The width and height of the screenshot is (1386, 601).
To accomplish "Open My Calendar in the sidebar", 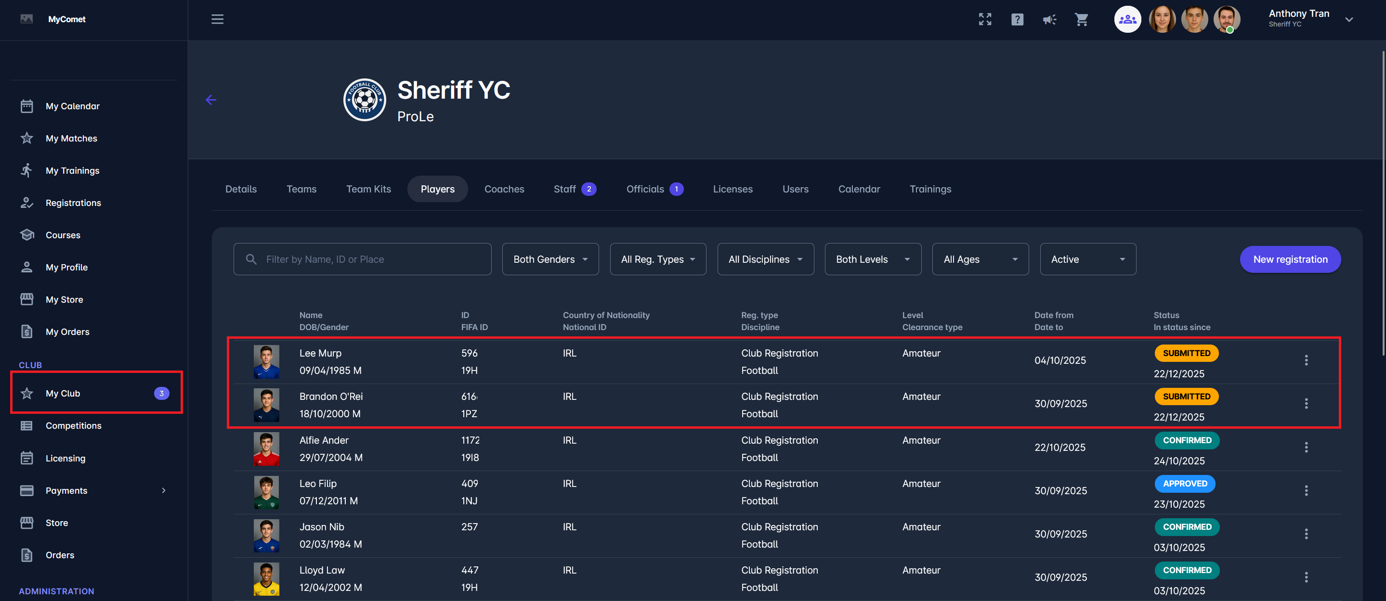I will (73, 106).
